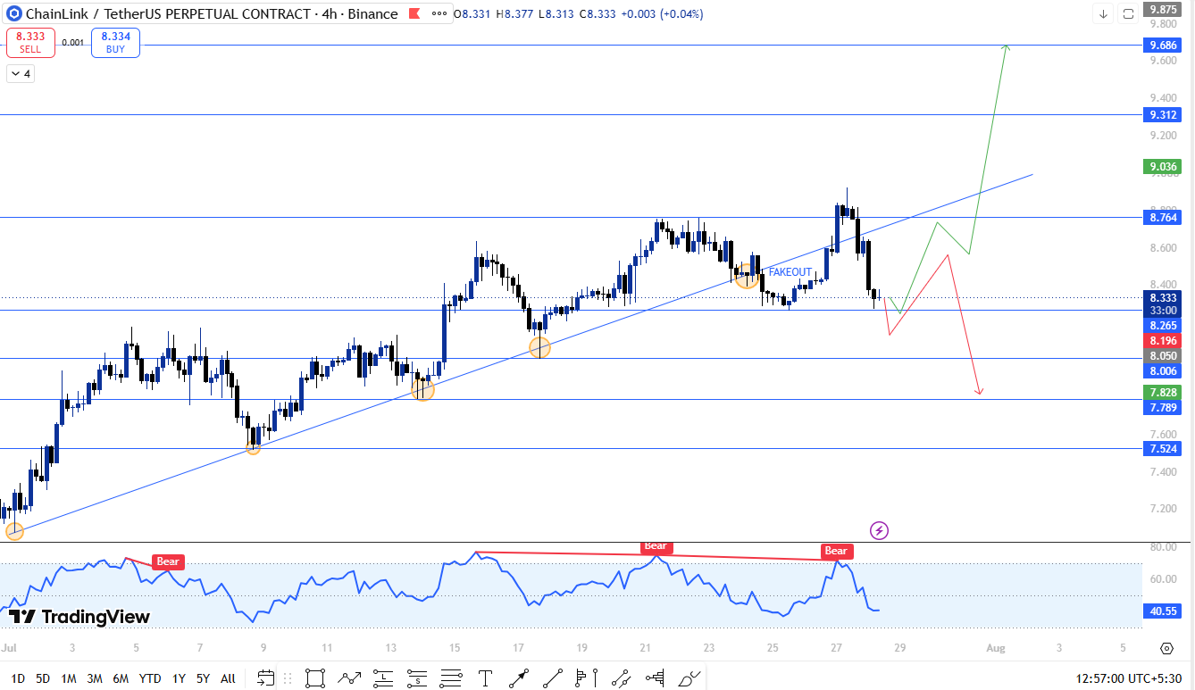Click the green 9.036 price label
This screenshot has width=1195, height=690.
[1162, 166]
